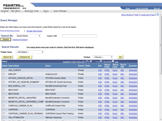Run APY3000_VENDOR_DETAIL to Excel
Viewport: 162px width, 121px height.
(x=115, y=78)
